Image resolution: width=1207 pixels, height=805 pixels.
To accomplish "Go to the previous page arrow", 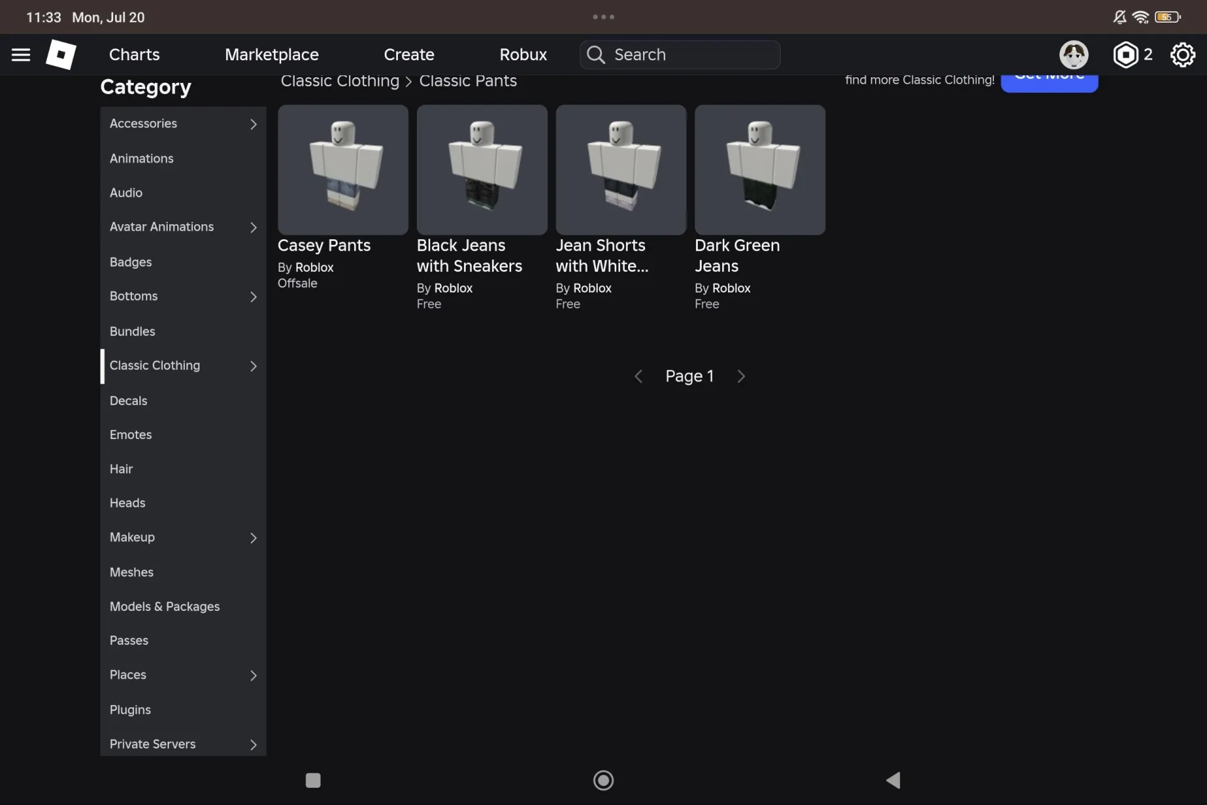I will pos(638,376).
